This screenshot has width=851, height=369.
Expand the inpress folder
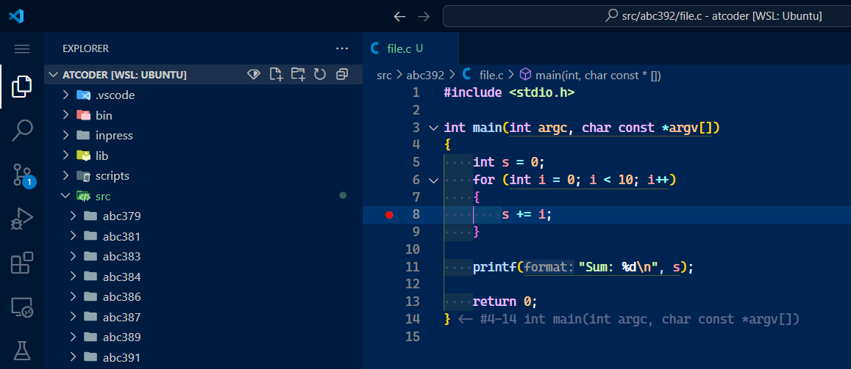click(x=65, y=135)
